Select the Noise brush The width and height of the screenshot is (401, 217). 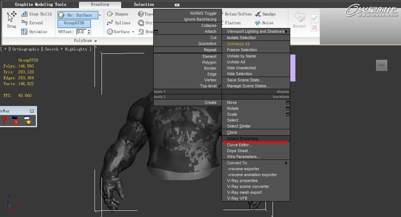[264, 22]
